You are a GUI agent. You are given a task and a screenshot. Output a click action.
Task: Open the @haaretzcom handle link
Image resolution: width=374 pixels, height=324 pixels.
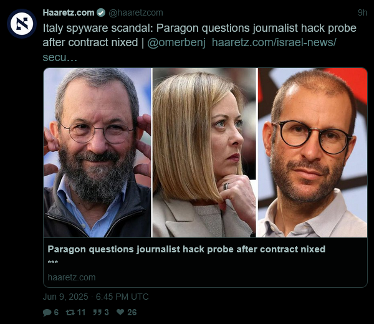136,12
